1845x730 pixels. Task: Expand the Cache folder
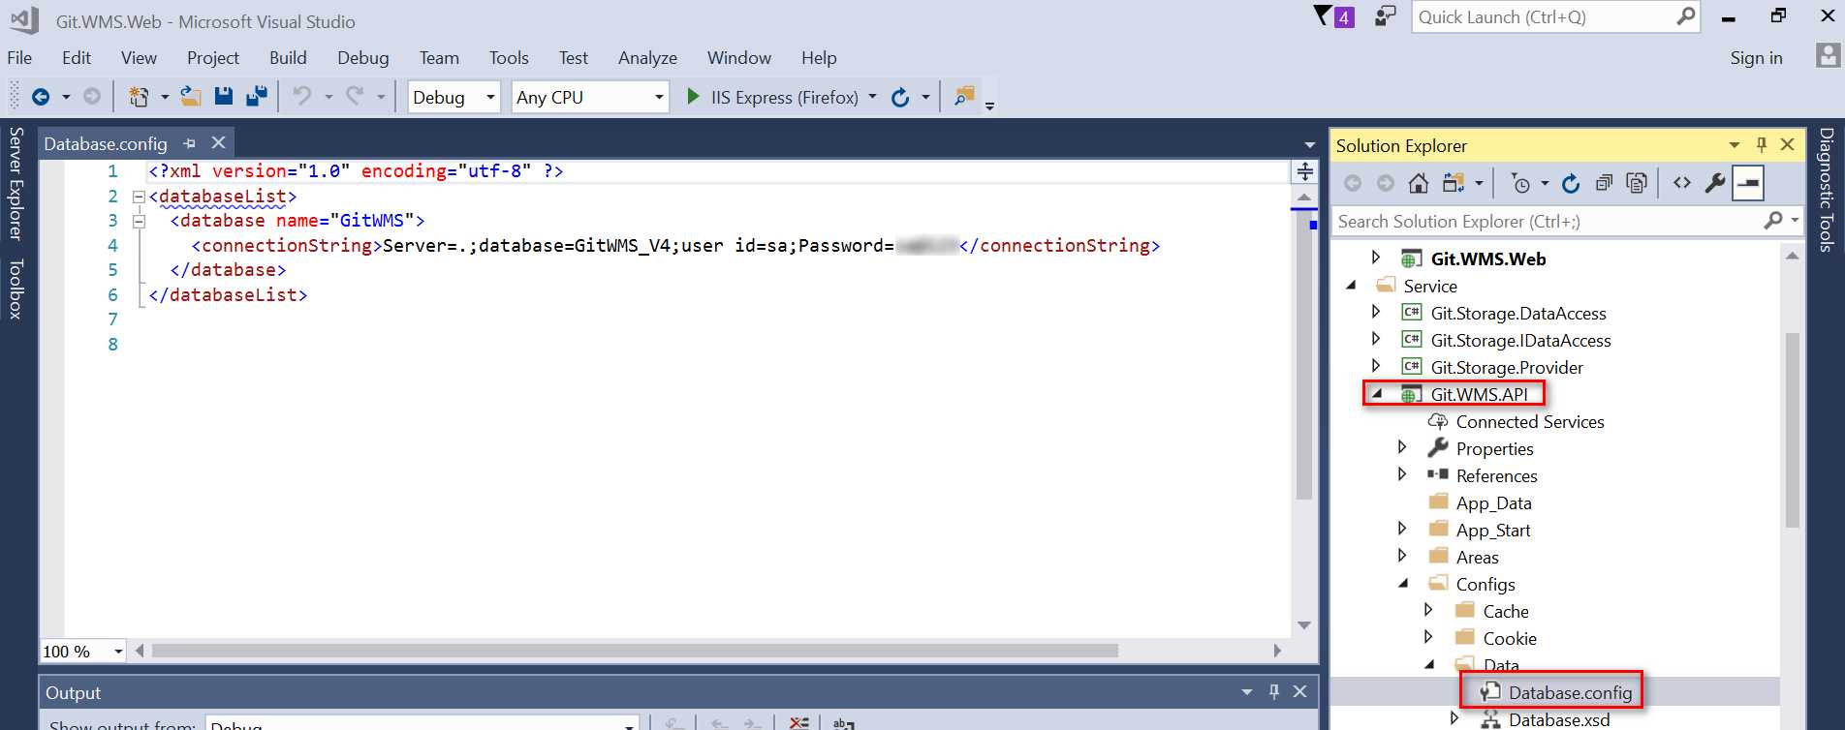[x=1428, y=610]
